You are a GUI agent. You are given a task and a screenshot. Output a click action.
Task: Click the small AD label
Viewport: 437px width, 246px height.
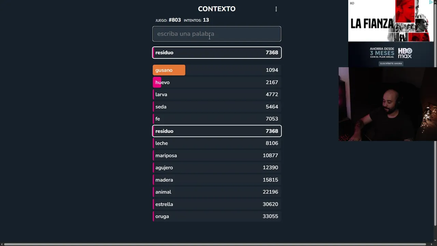click(x=352, y=3)
